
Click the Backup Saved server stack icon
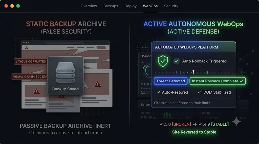coord(66,73)
